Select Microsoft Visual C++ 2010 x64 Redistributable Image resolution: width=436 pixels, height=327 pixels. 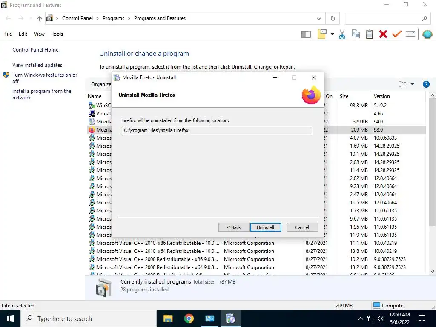[x=257, y=251]
